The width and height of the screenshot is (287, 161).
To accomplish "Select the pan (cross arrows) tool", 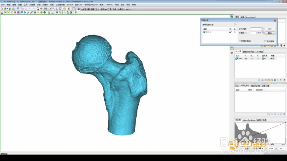I will click(x=41, y=9).
